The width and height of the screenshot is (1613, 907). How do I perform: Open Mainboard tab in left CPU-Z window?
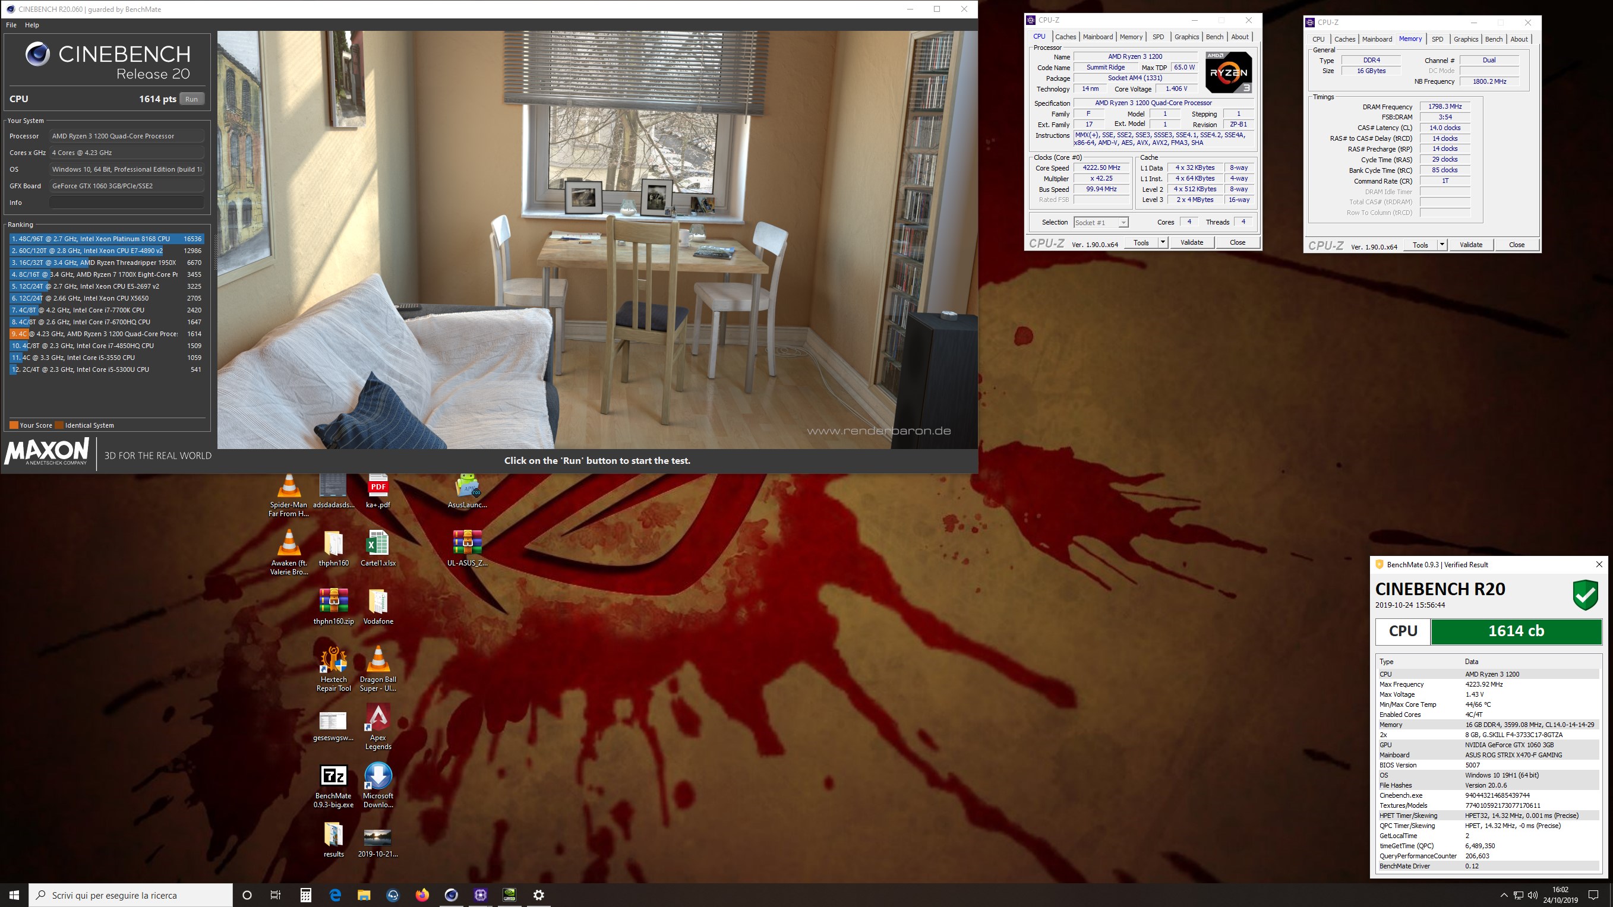click(1099, 37)
